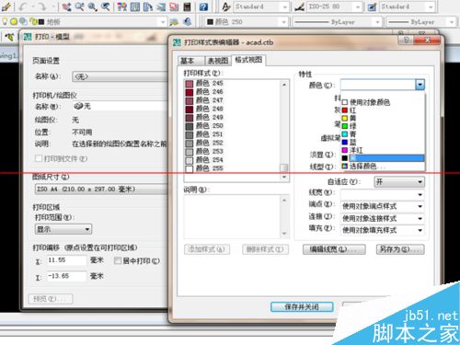Viewport: 460px width, 345px height.
Task: Enable the 居中打印 checkbox
Action: click(x=118, y=260)
